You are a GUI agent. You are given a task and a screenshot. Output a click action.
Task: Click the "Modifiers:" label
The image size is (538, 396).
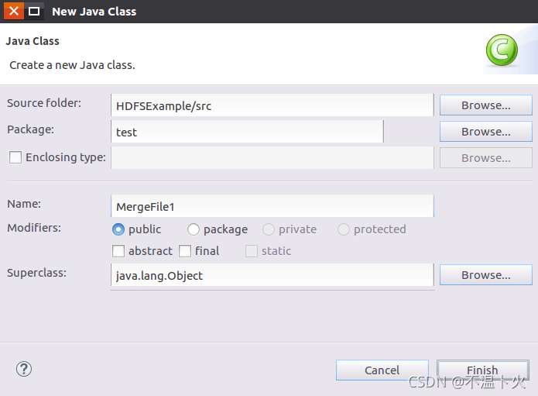pyautogui.click(x=34, y=228)
